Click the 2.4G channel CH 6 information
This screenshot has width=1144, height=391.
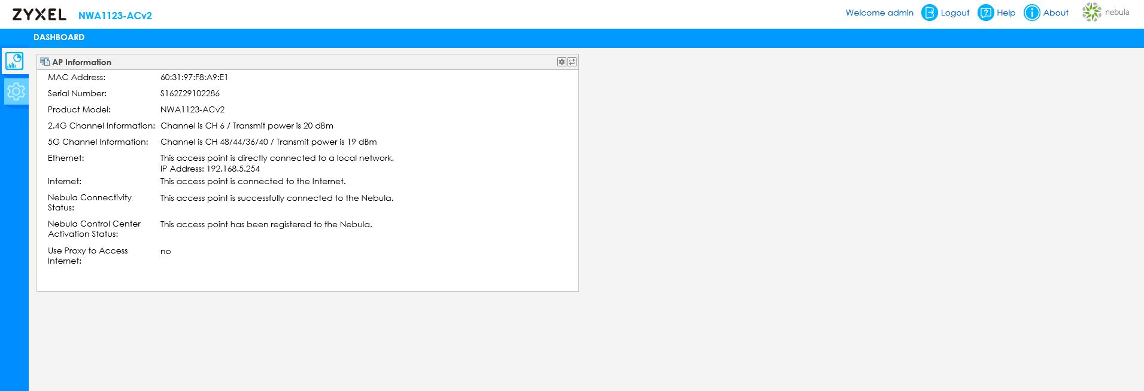[x=247, y=126]
